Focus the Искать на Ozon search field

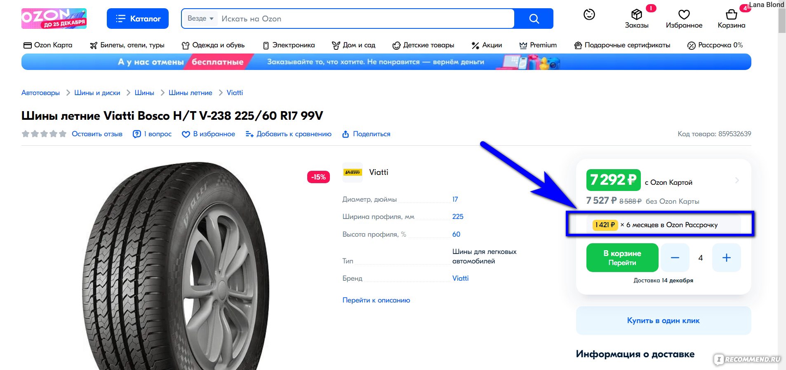(365, 19)
